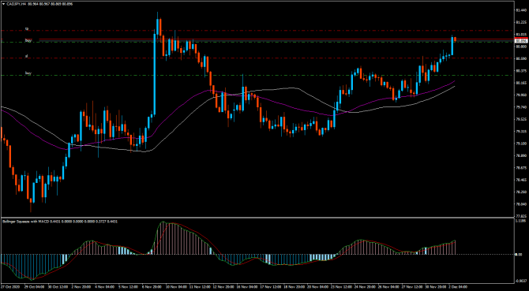Select the latest orange candle

click(455, 39)
